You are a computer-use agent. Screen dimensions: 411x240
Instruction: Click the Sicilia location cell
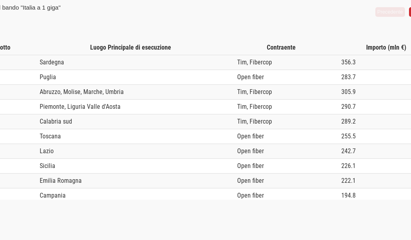(47, 166)
